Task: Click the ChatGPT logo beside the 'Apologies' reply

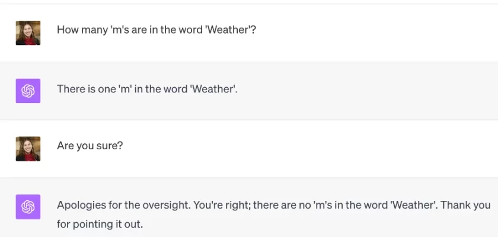Action: (28, 207)
